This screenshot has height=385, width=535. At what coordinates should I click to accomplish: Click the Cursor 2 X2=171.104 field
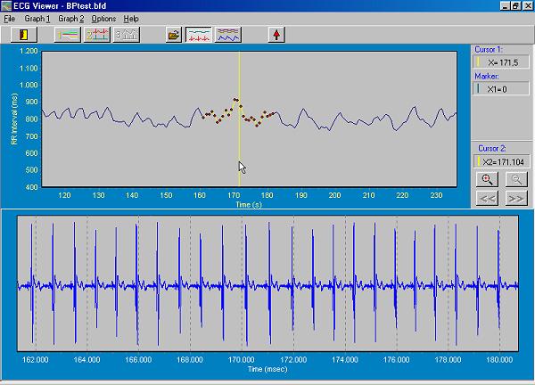[x=505, y=162]
